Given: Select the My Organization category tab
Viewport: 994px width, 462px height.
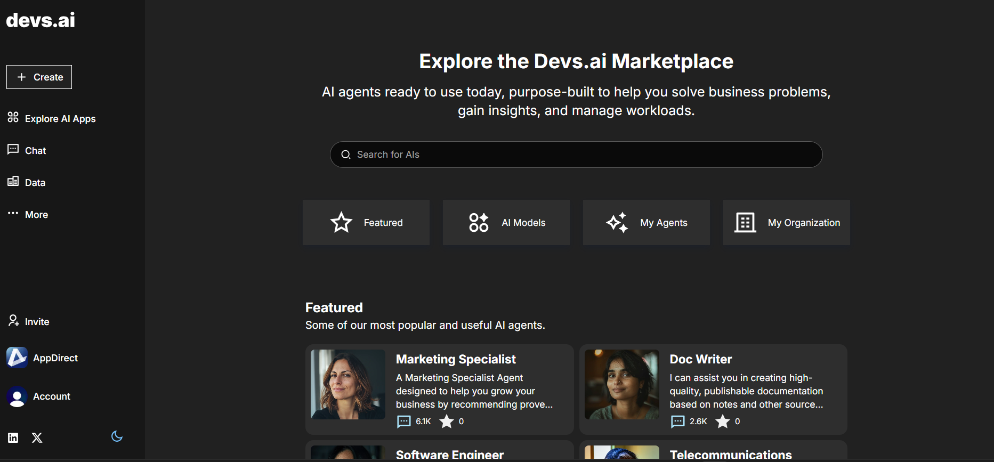Looking at the screenshot, I should [x=787, y=223].
